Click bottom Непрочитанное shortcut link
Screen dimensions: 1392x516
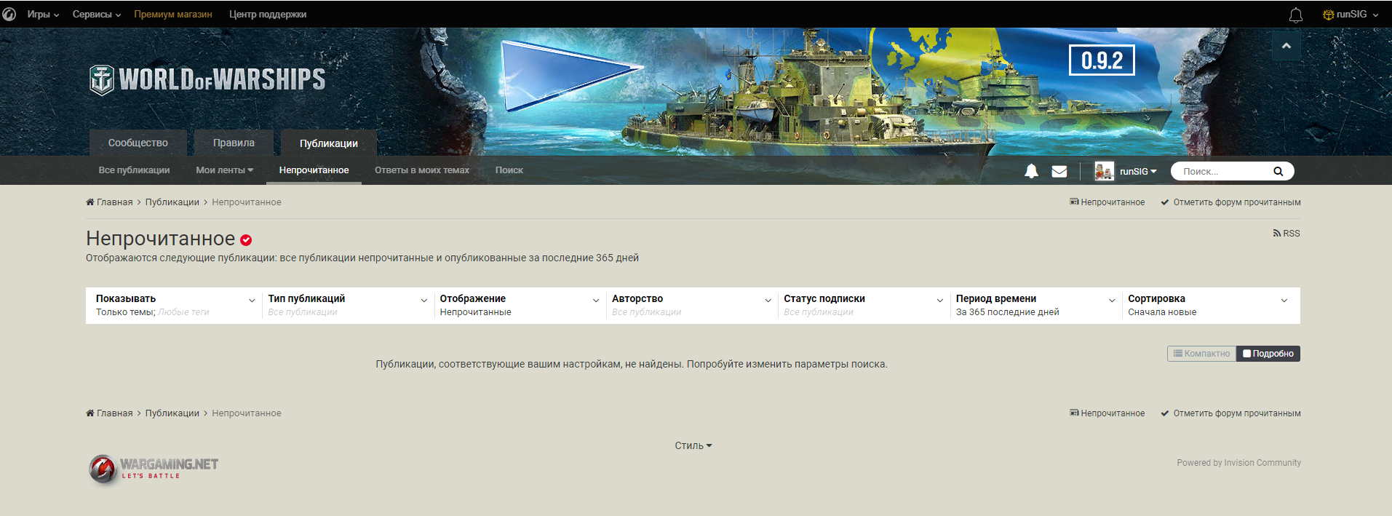[x=1107, y=413]
